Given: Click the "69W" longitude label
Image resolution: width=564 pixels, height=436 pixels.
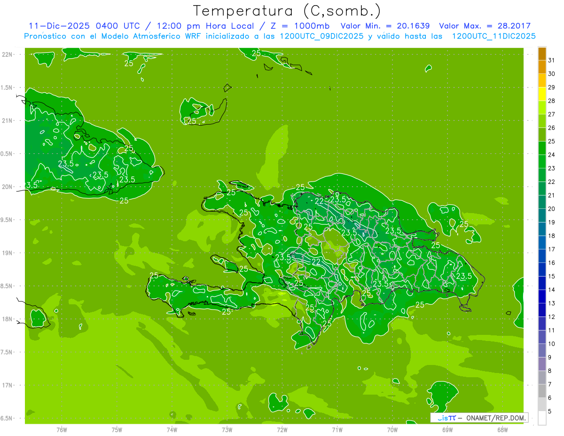Looking at the screenshot, I should tap(447, 430).
